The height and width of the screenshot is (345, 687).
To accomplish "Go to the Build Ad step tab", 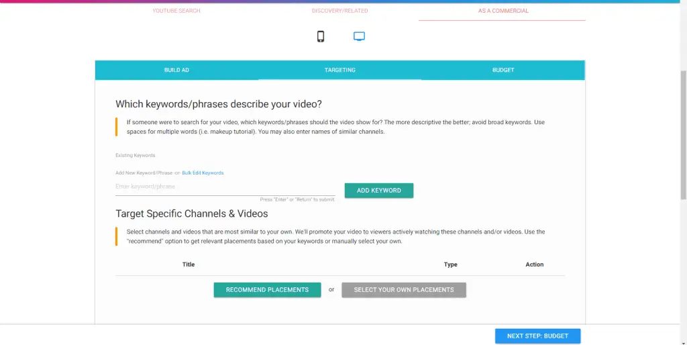I will [x=176, y=70].
